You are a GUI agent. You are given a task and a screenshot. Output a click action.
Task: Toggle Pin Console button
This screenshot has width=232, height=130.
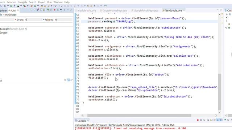pos(225,120)
